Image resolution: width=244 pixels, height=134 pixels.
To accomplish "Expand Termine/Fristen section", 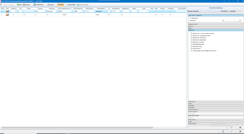I will point(216,124).
